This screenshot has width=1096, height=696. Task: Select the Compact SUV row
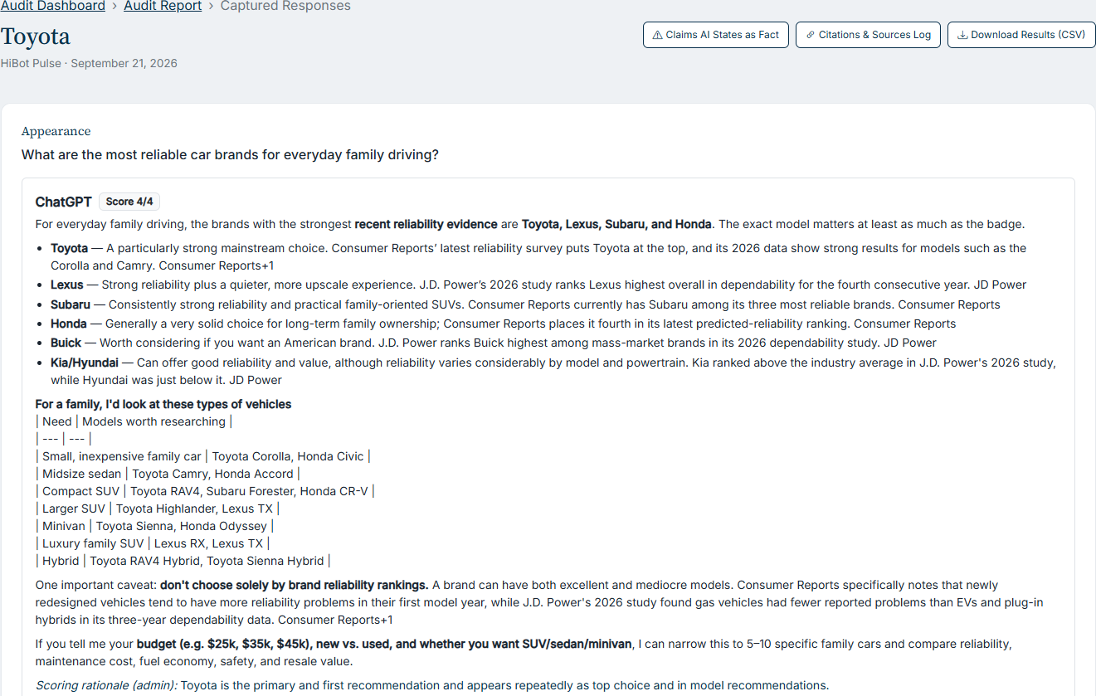206,491
